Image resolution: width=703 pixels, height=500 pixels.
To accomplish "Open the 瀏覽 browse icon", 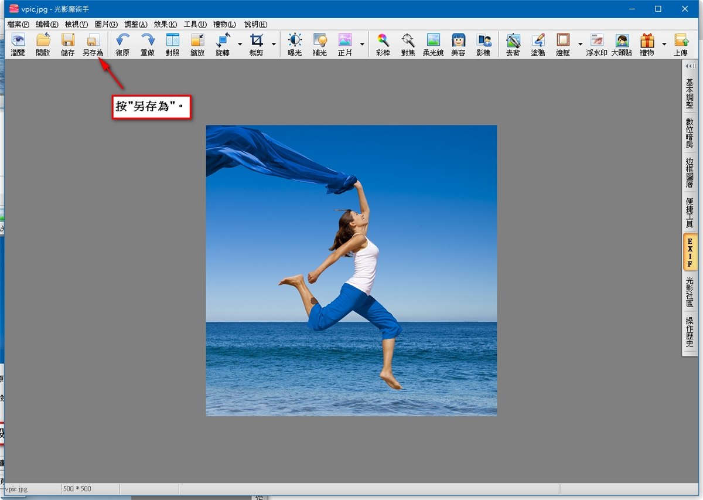I will coord(18,44).
